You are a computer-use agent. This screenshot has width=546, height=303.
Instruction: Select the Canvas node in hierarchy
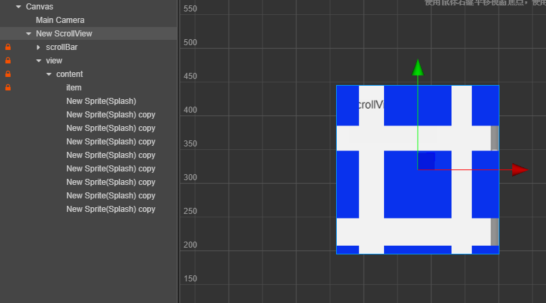point(39,7)
